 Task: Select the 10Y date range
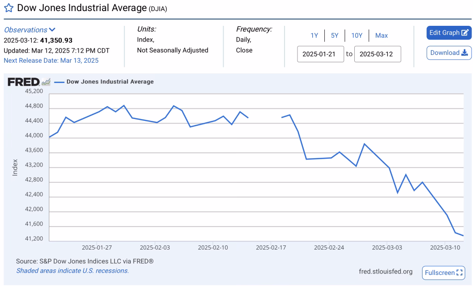[x=357, y=36]
